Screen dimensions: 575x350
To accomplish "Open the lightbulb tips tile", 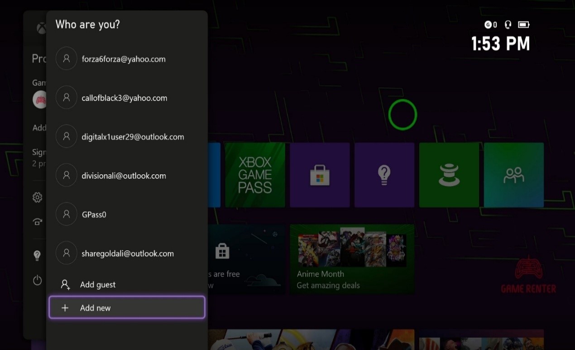I will coord(384,175).
